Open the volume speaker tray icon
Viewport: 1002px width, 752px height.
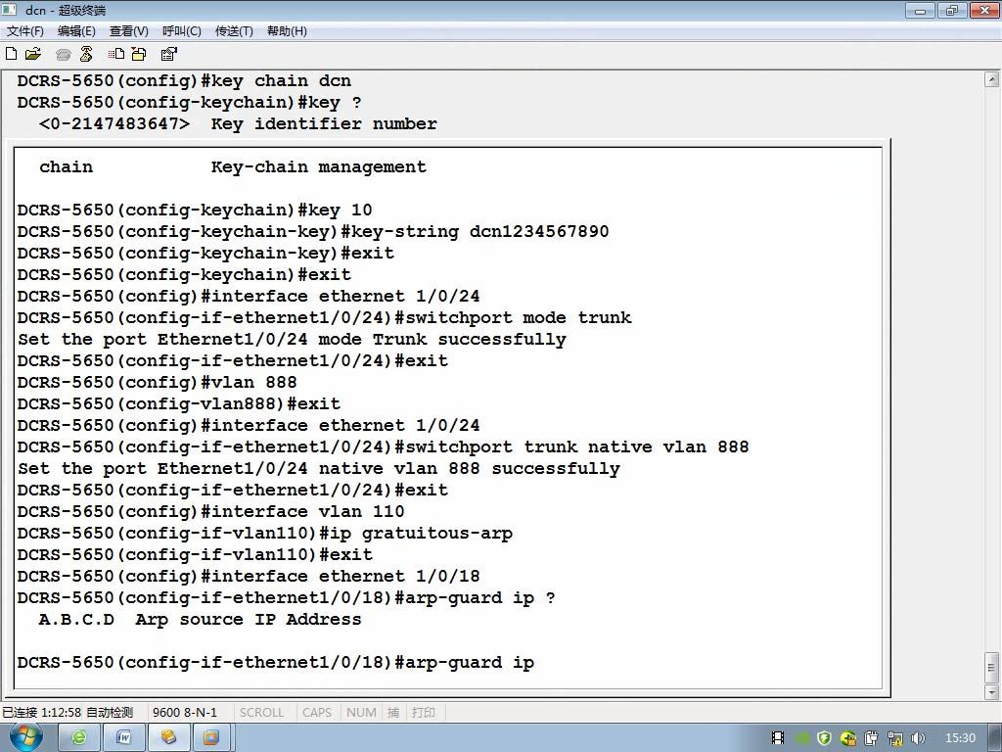click(x=918, y=738)
